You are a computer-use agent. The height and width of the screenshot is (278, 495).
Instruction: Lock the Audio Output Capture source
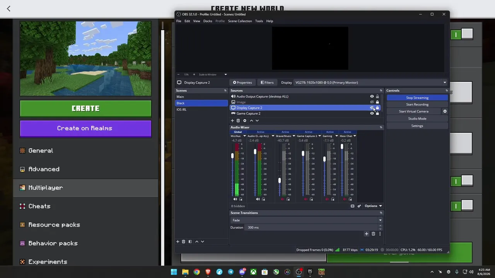(x=377, y=97)
